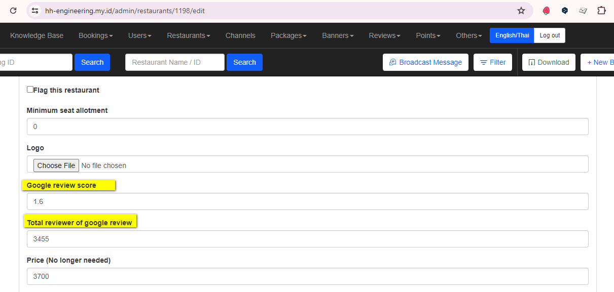Open site information icon in address bar
Viewport: 614px width, 292px height.
click(x=34, y=11)
